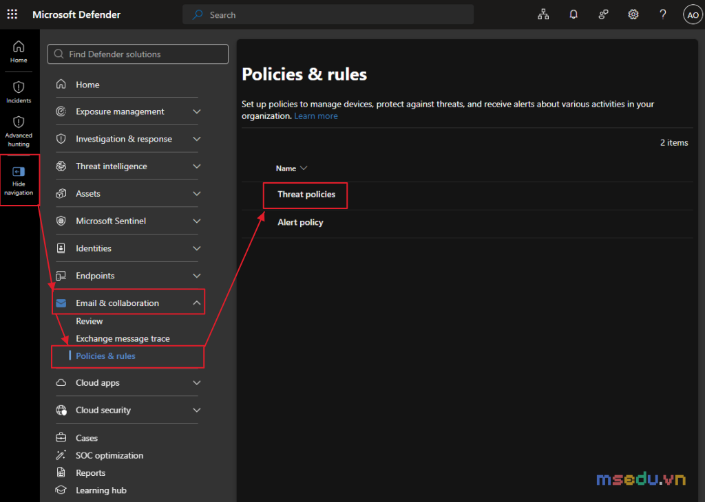Open the network topology icon in header

point(543,15)
